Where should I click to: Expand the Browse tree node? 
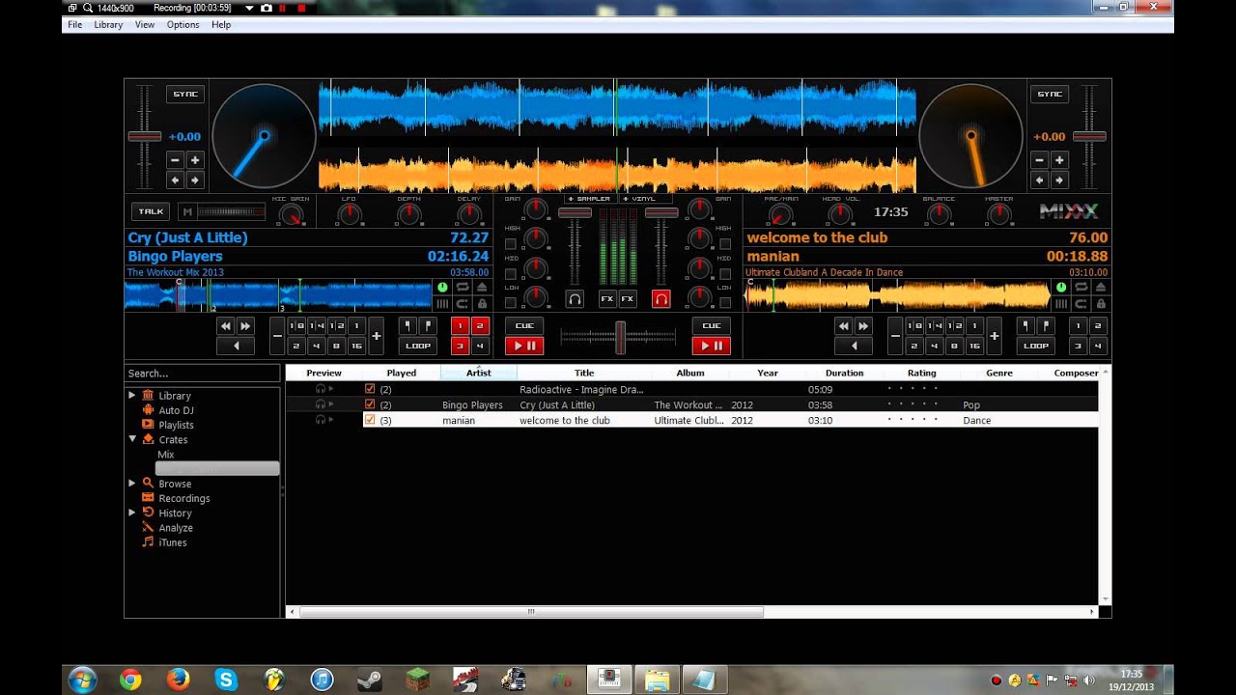(132, 484)
